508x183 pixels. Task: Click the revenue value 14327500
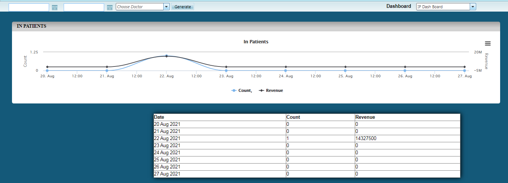click(x=366, y=138)
